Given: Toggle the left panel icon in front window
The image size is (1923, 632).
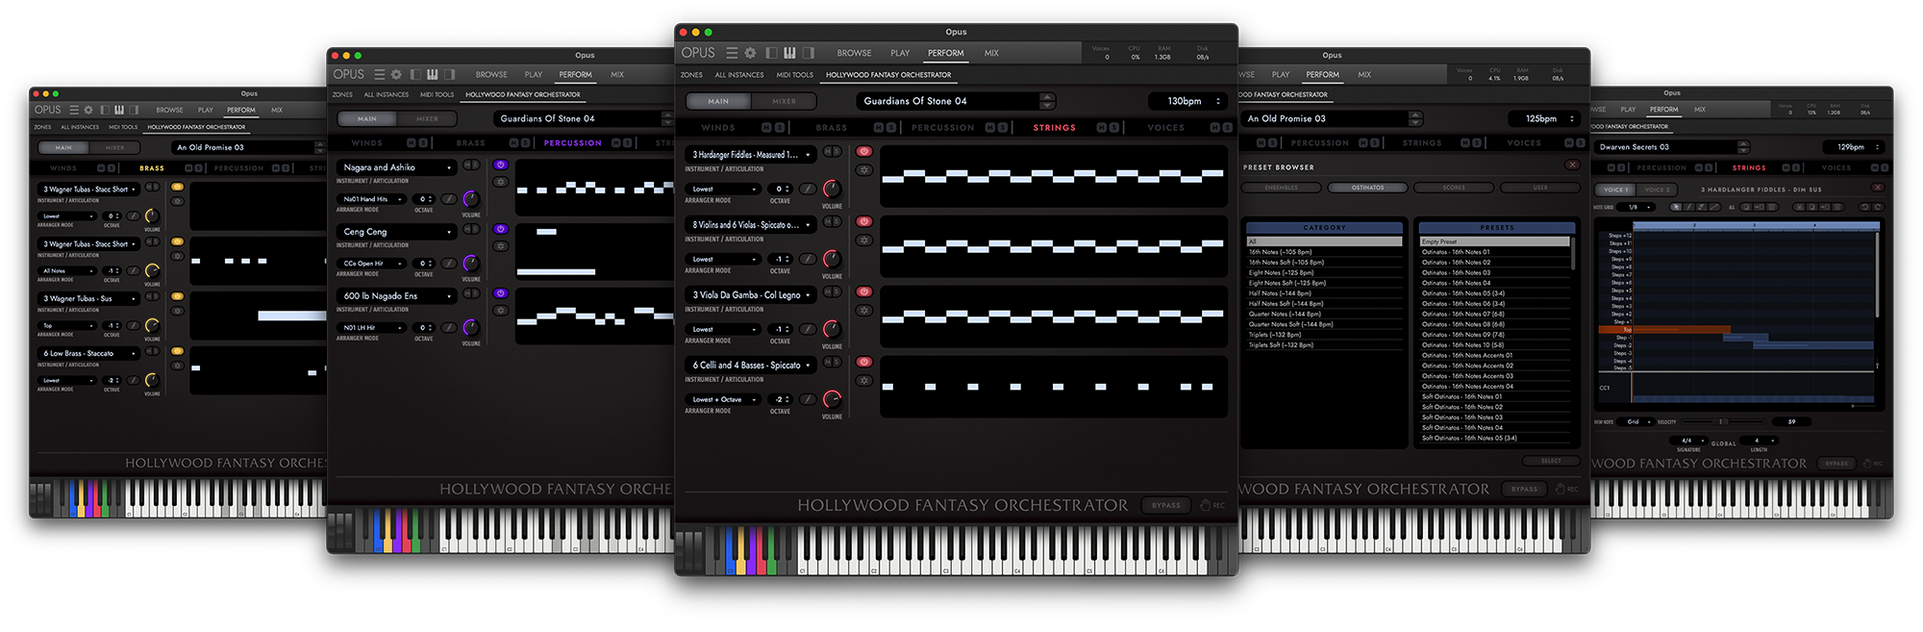Looking at the screenshot, I should click(772, 53).
